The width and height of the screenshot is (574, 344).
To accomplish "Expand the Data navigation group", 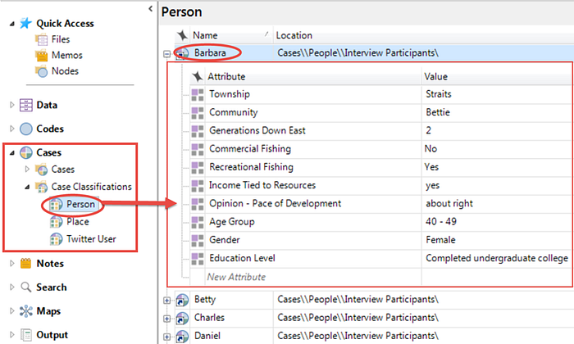I will tap(11, 105).
